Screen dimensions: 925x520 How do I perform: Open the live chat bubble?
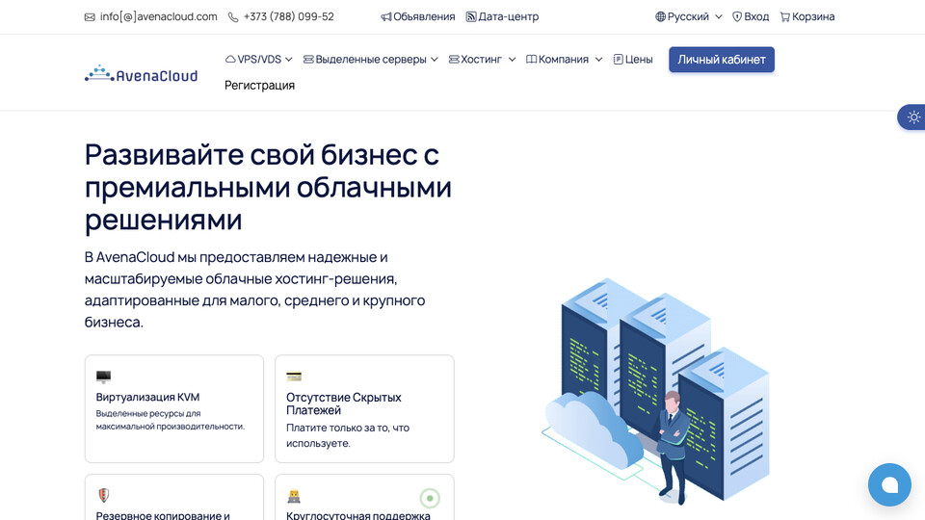tap(889, 484)
